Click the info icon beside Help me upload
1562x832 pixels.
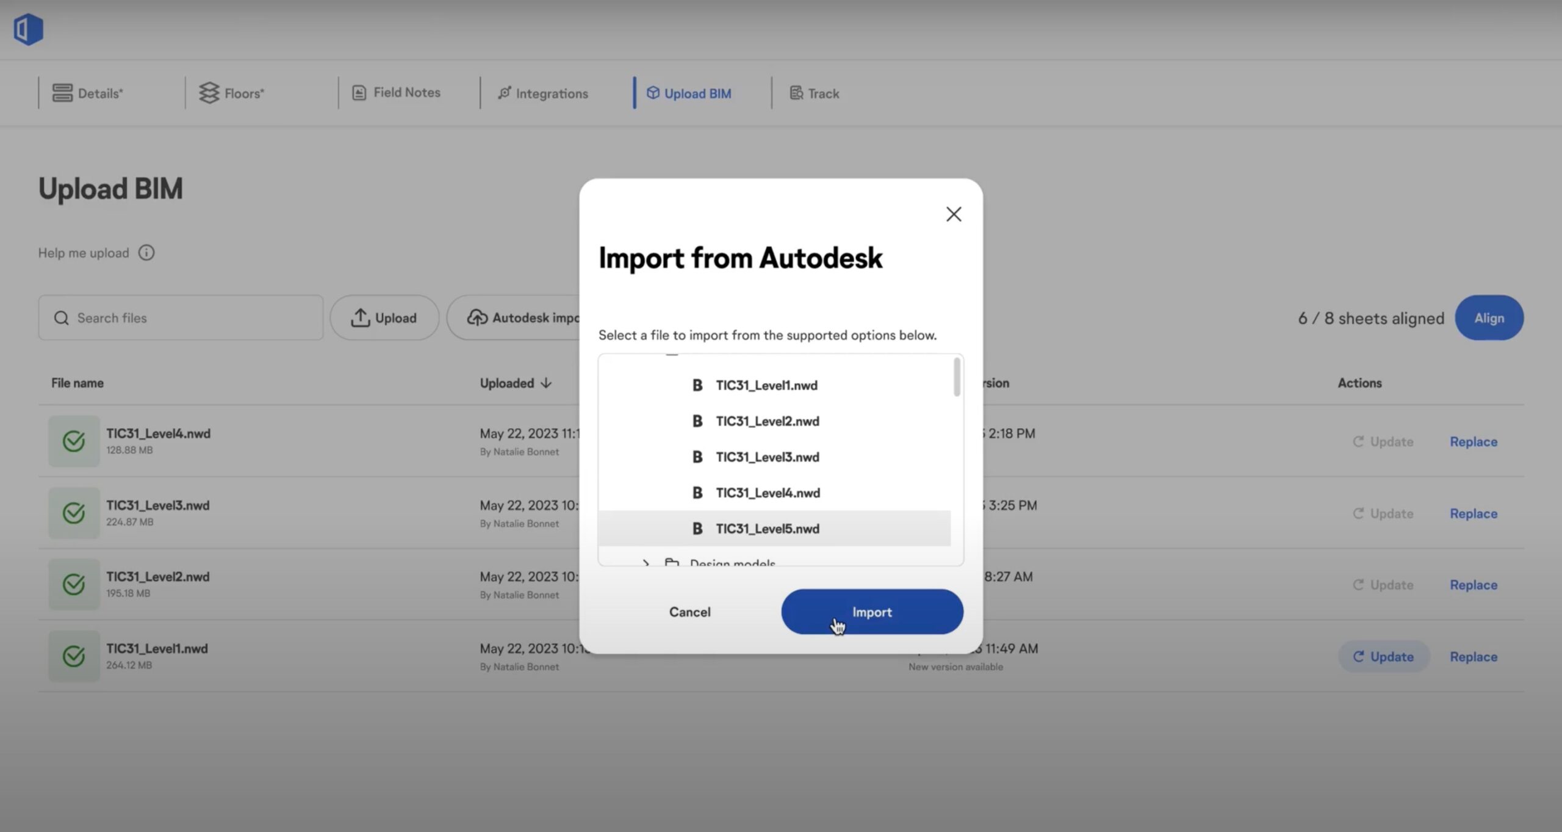146,253
